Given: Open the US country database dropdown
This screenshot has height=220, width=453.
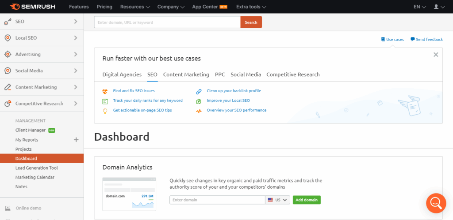Looking at the screenshot, I should pyautogui.click(x=278, y=200).
